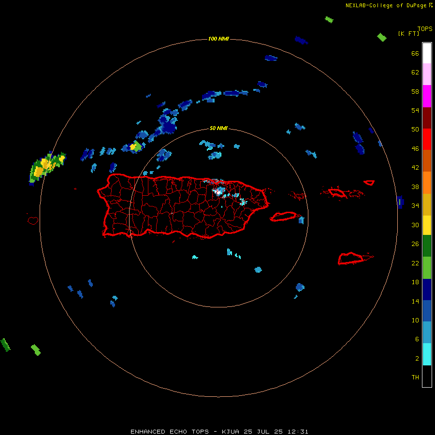Select the dark red 54 kft swatch

pyautogui.click(x=427, y=118)
